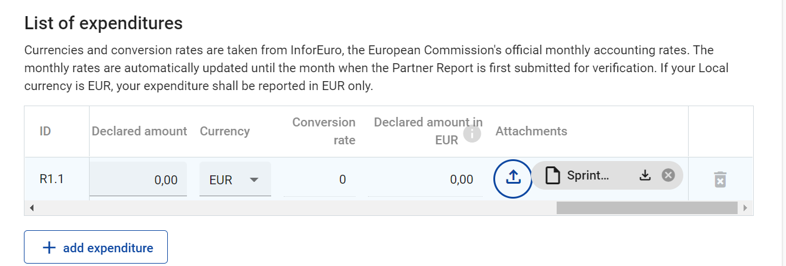Click the R1.1 ID cell
The image size is (786, 266).
click(51, 179)
